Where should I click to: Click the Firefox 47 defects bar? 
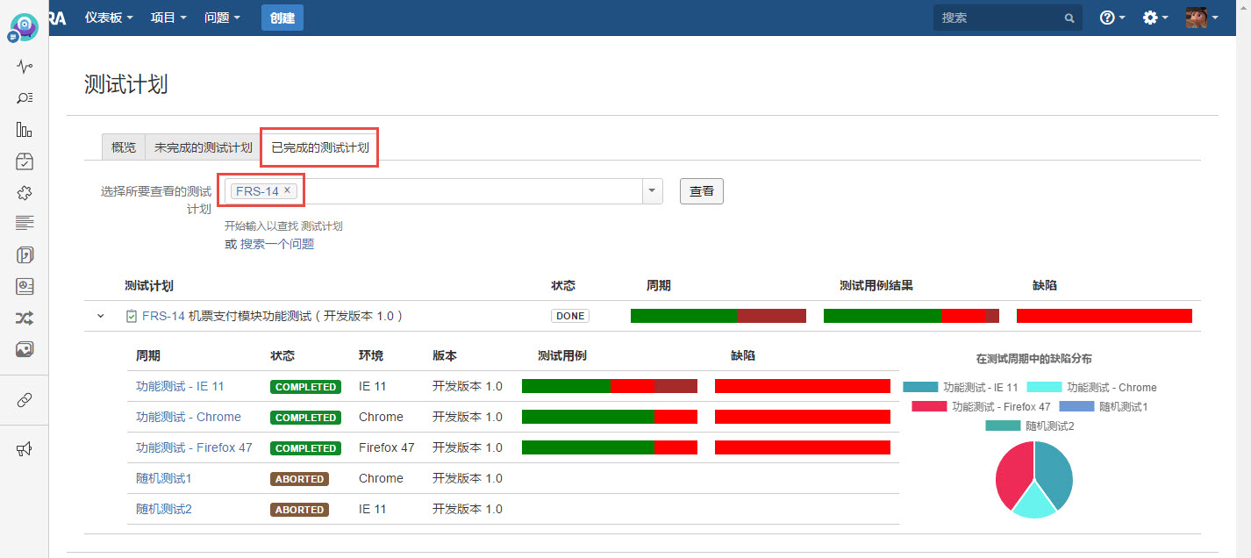click(803, 447)
